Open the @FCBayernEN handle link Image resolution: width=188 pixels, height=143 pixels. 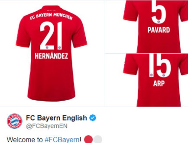[47, 126]
